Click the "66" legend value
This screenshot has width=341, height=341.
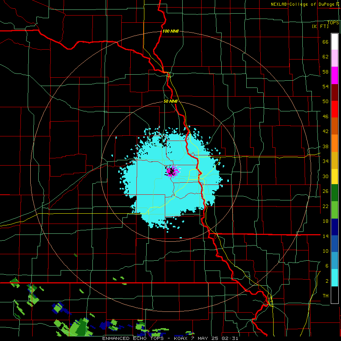click(325, 42)
